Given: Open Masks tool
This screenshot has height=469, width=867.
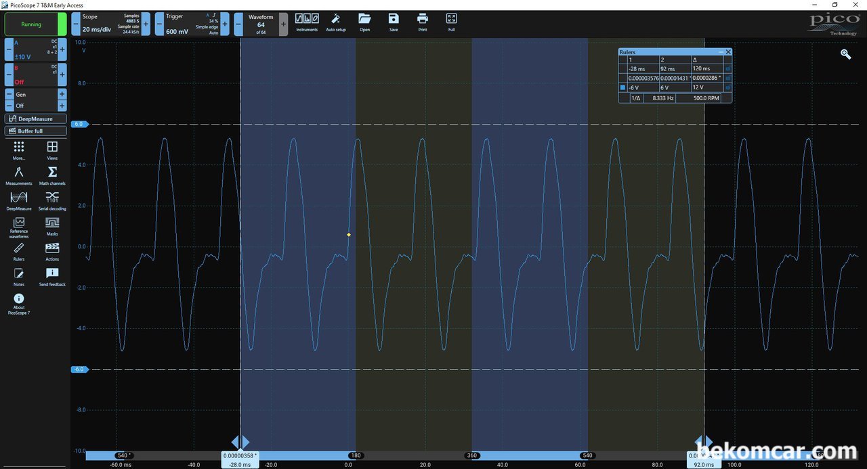Looking at the screenshot, I should 52,227.
